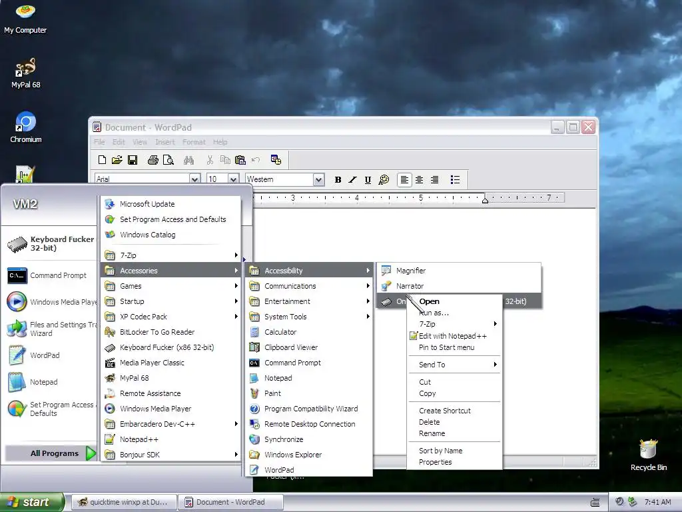682x512 pixels.
Task: Toggle Center alignment in WordPad
Action: [x=420, y=179]
